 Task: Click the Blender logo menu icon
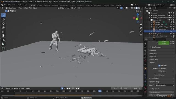pyautogui.click(x=2, y=5)
